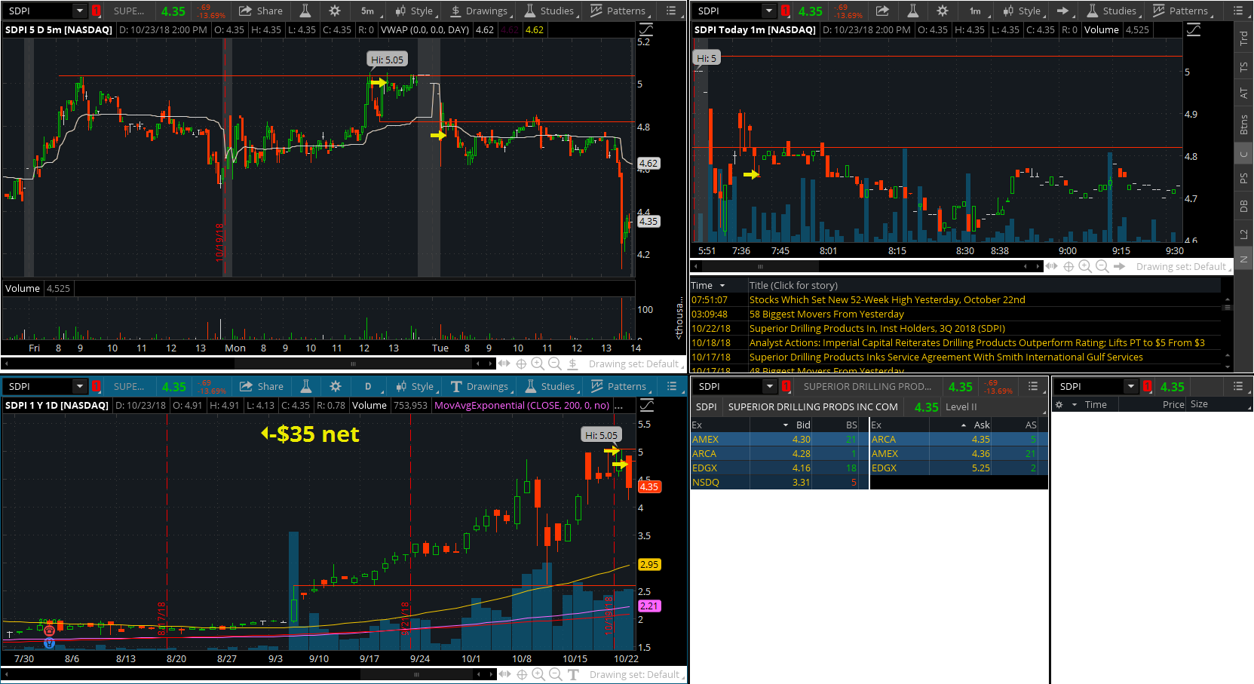Open Patterns menu on the 5m chart

(618, 11)
